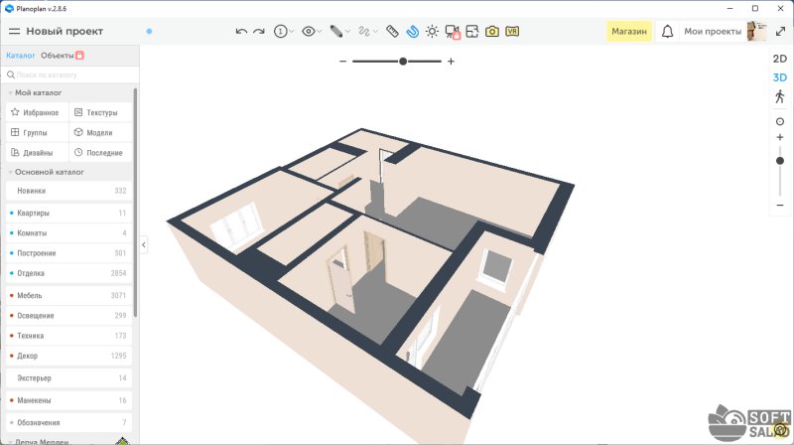Click the redo arrow in the toolbar
The image size is (794, 445).
click(259, 32)
